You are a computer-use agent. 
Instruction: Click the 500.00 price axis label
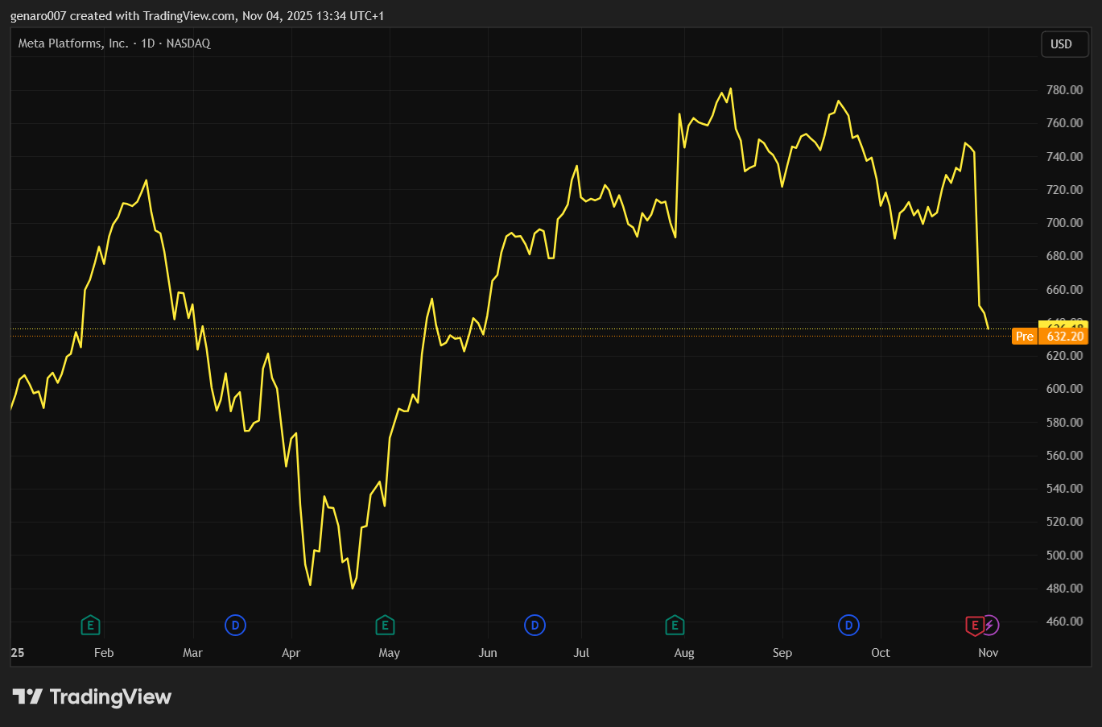pos(1064,556)
